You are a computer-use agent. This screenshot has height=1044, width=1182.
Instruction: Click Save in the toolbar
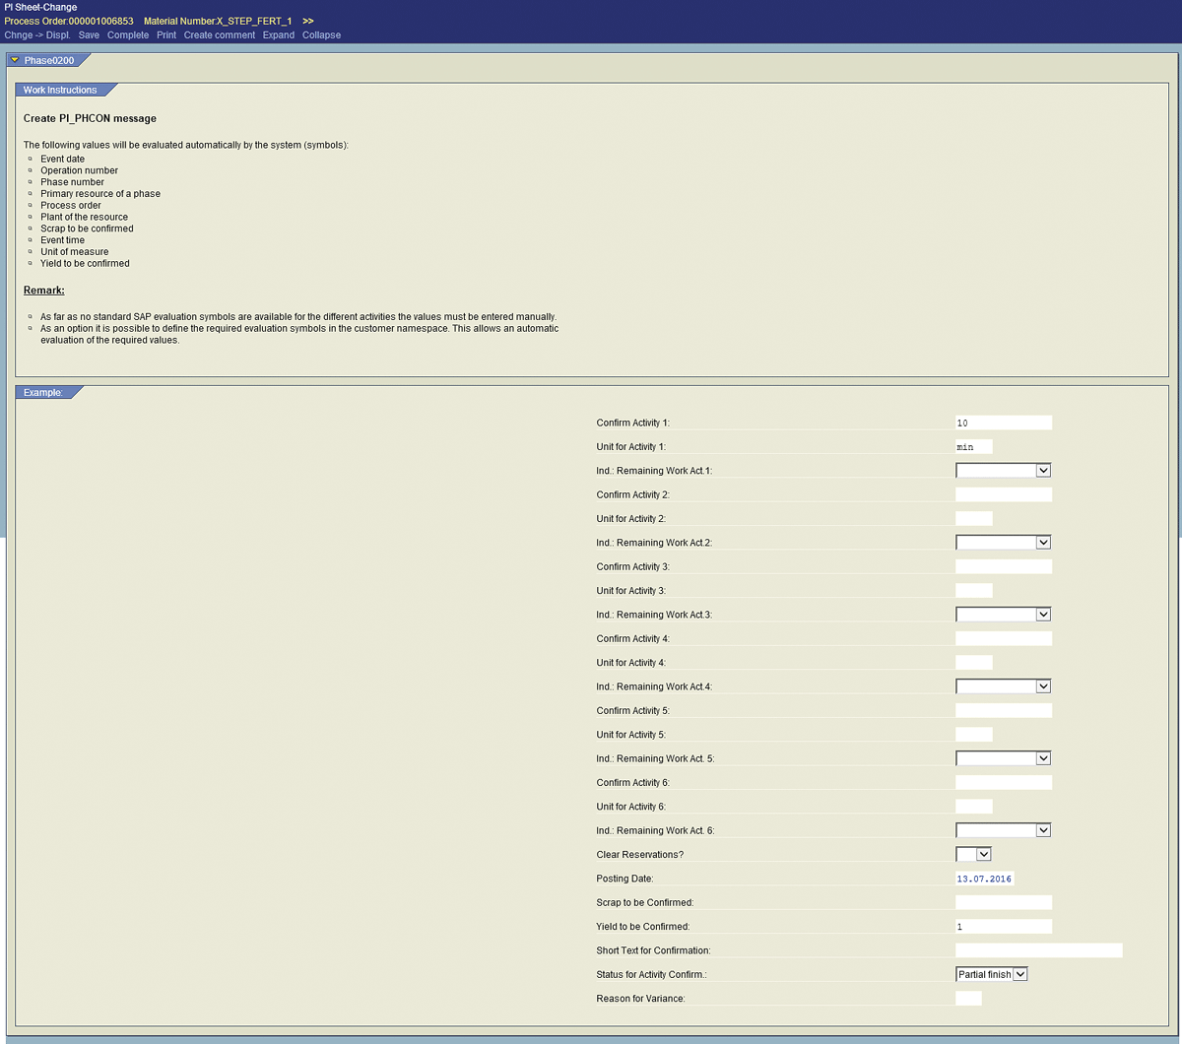point(89,35)
